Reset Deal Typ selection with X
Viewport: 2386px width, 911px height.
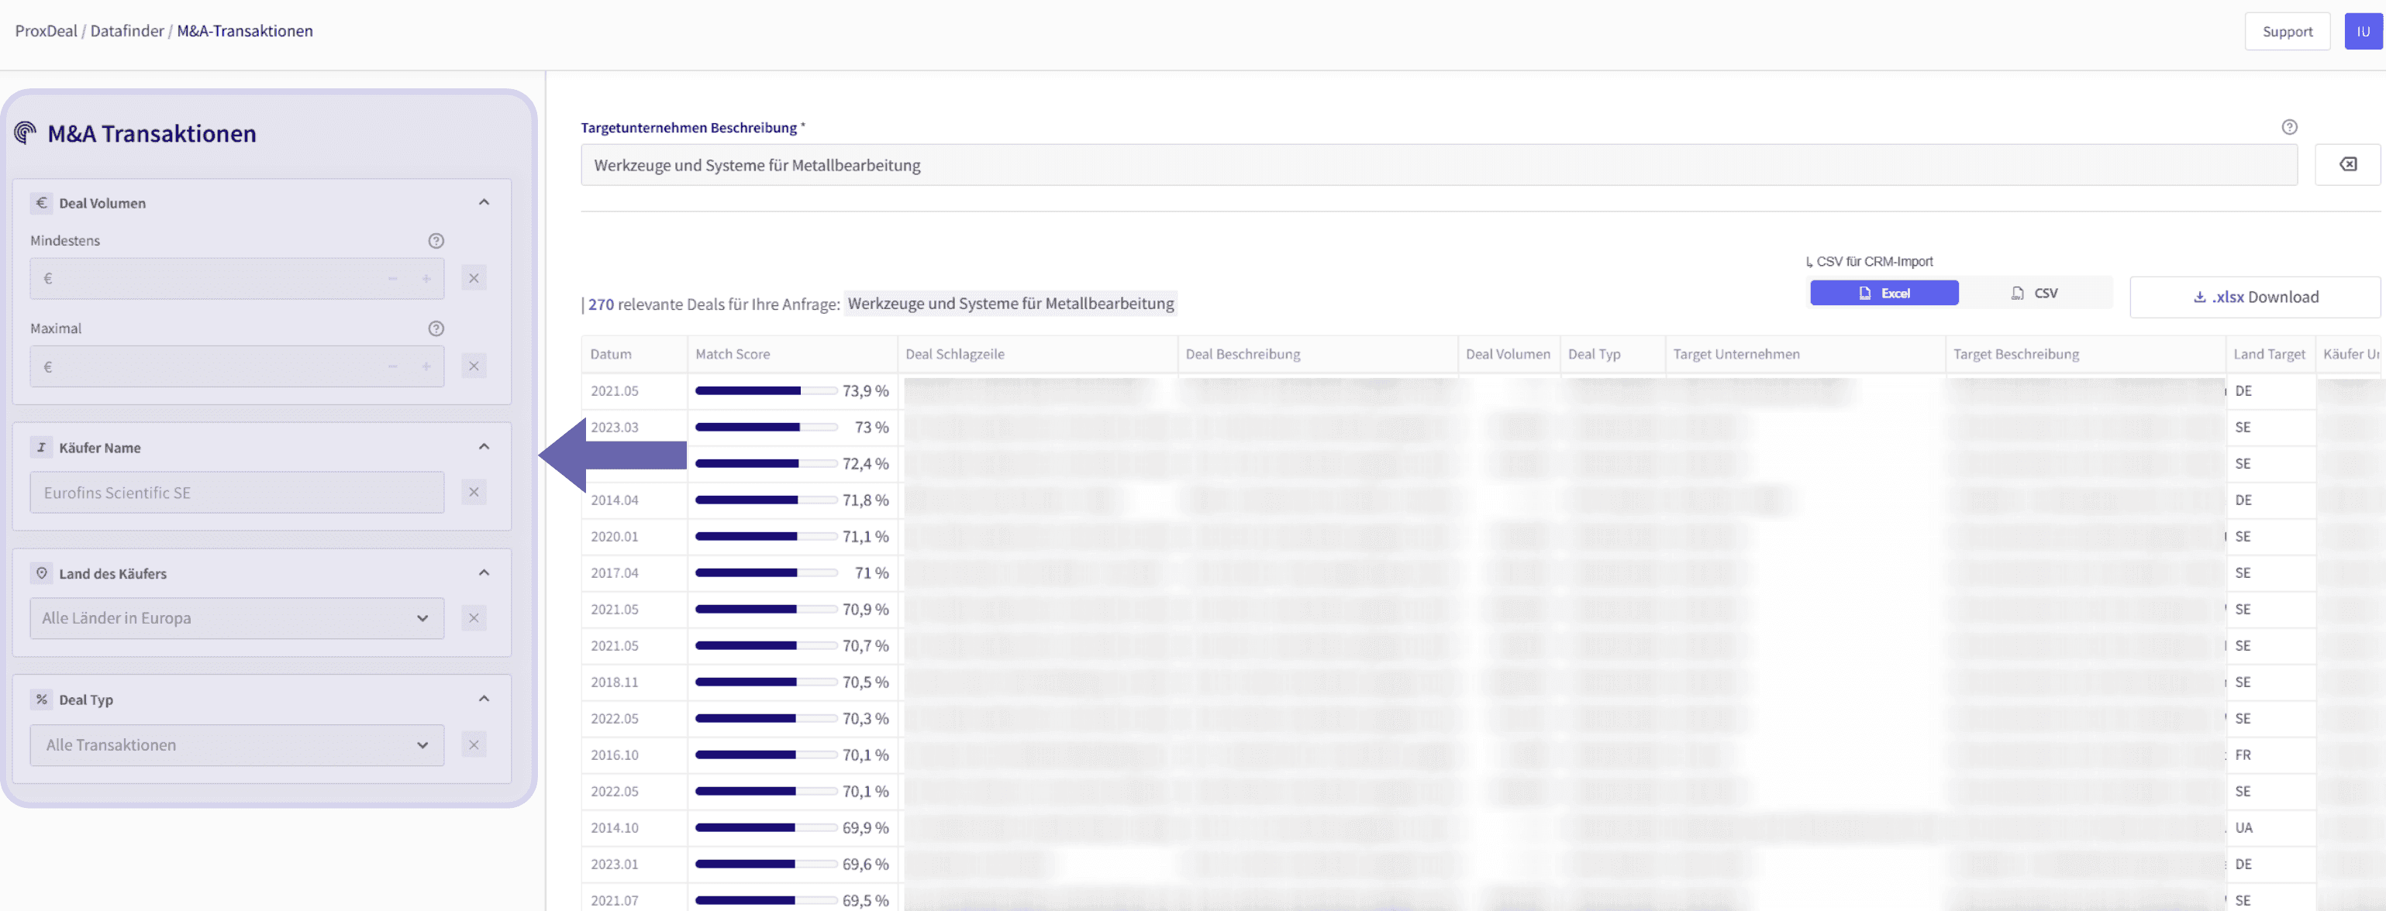click(x=474, y=744)
